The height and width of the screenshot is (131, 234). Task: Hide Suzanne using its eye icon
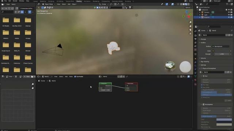(229, 17)
